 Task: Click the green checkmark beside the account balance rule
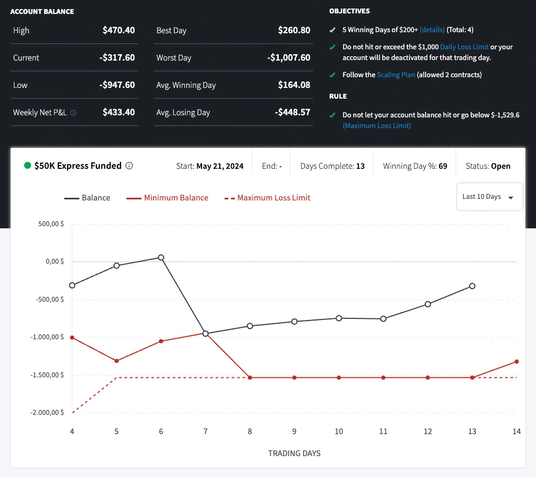(333, 115)
